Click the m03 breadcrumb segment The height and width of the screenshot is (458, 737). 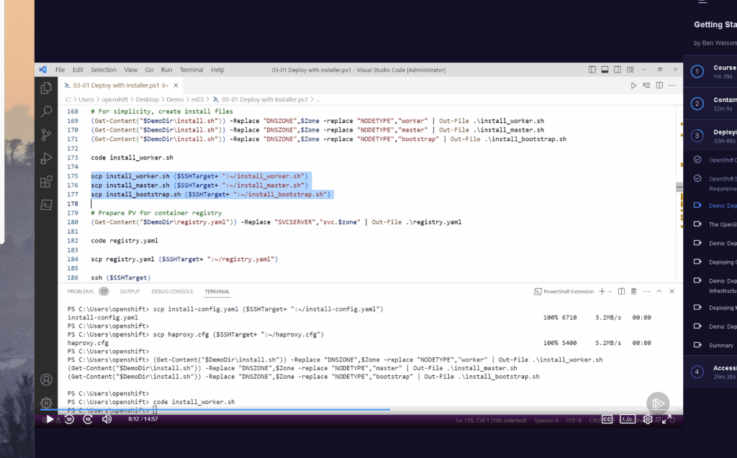tap(197, 100)
